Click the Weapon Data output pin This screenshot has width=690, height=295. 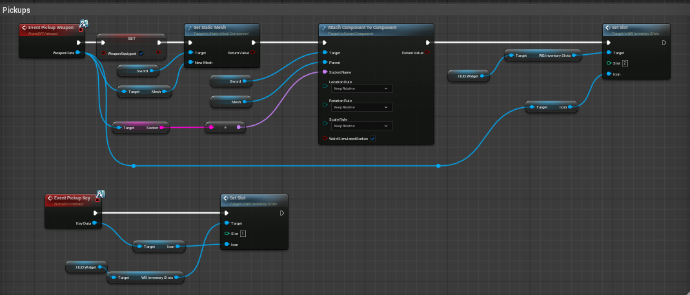point(78,53)
